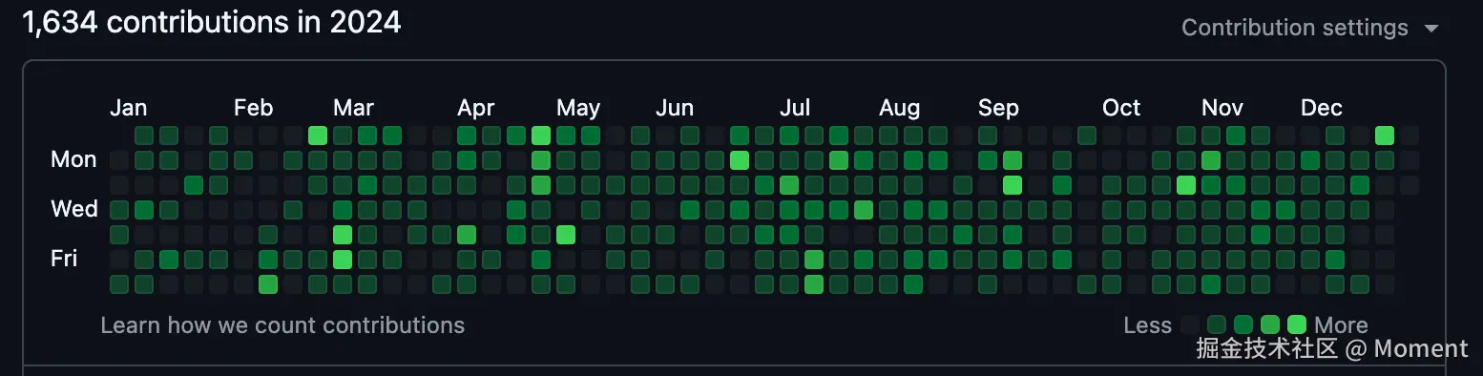Select the middle legend swatch between Less and More

[x=1243, y=325]
